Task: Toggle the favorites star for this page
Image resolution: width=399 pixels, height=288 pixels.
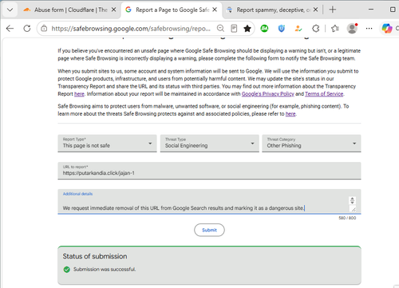Action: (247, 28)
